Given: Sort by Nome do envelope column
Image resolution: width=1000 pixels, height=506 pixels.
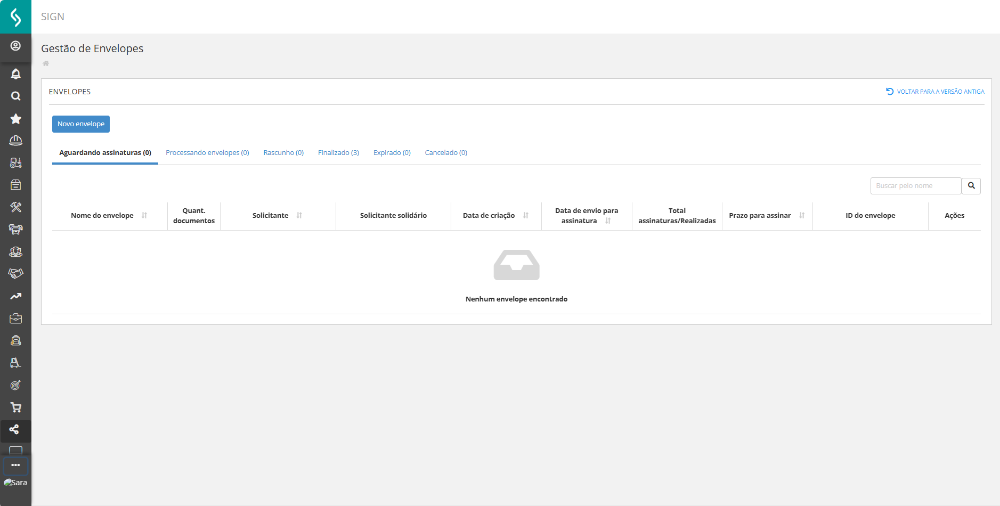Looking at the screenshot, I should [144, 216].
